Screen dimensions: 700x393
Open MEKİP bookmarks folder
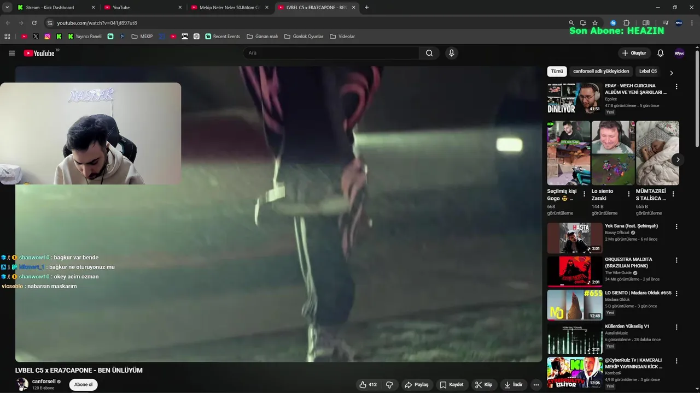142,37
